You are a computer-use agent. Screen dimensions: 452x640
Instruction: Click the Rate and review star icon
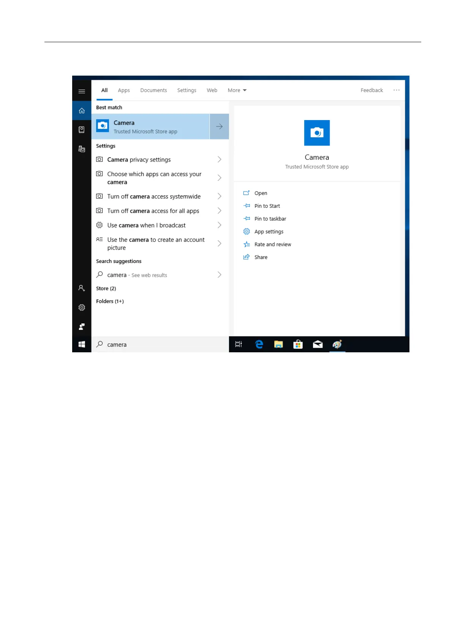(247, 244)
